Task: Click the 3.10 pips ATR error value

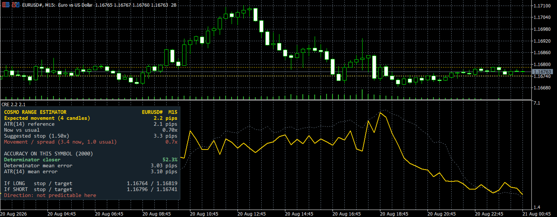Action: point(164,171)
